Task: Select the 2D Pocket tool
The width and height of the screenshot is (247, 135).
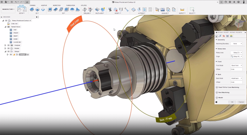Action: [37, 10]
